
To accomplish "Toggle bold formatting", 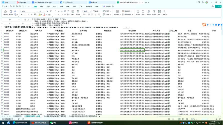I will pos(22,14).
